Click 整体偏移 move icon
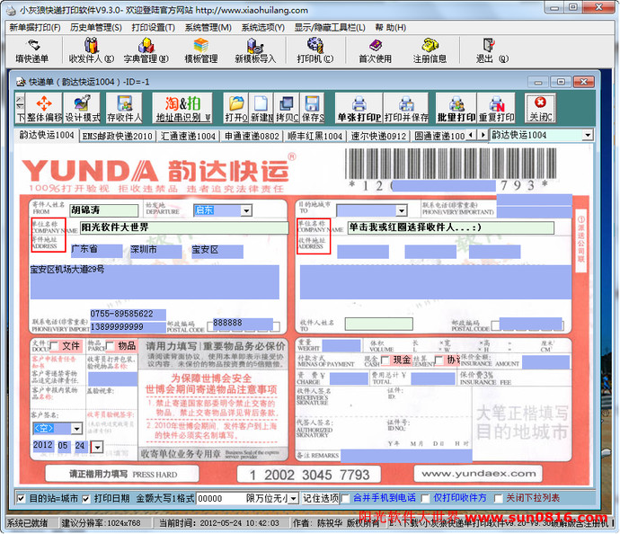This screenshot has width=620, height=534. tap(44, 108)
